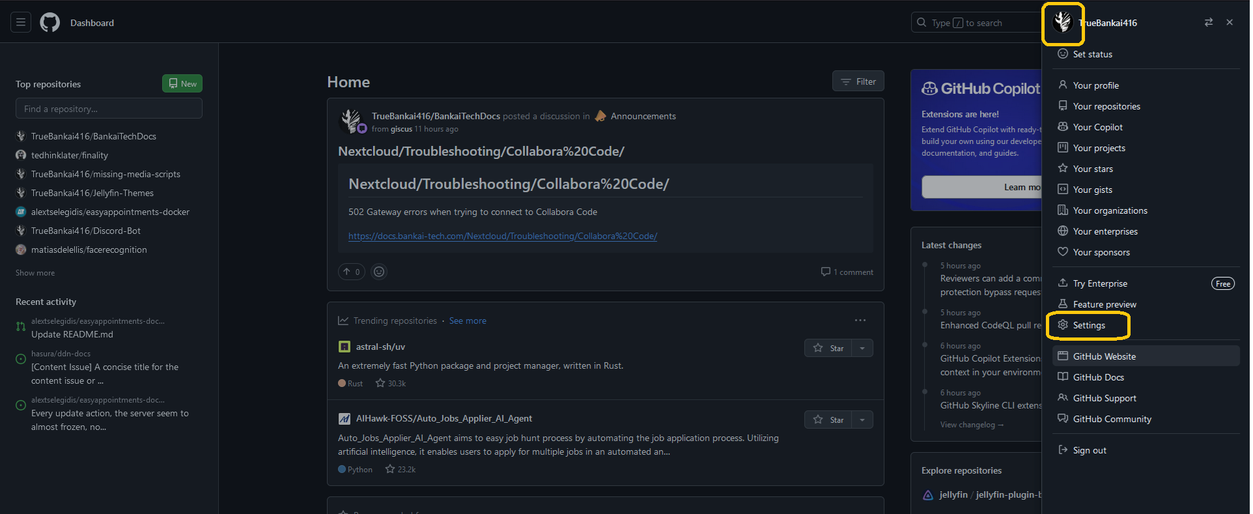The image size is (1253, 514).
Task: Click the search bar at top
Action: 976,23
